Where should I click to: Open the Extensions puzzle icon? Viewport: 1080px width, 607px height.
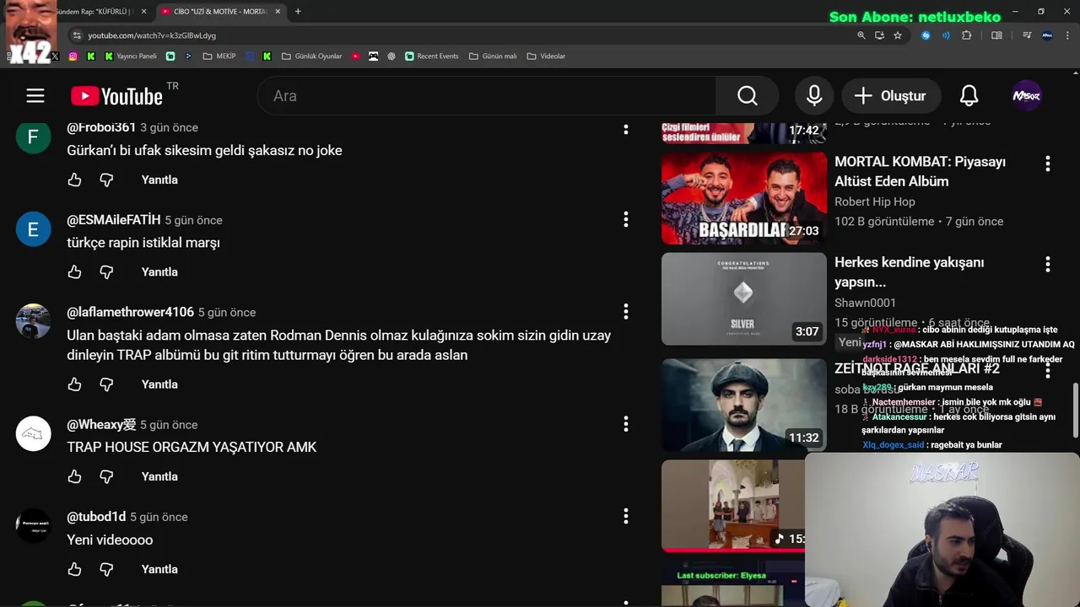pos(967,35)
